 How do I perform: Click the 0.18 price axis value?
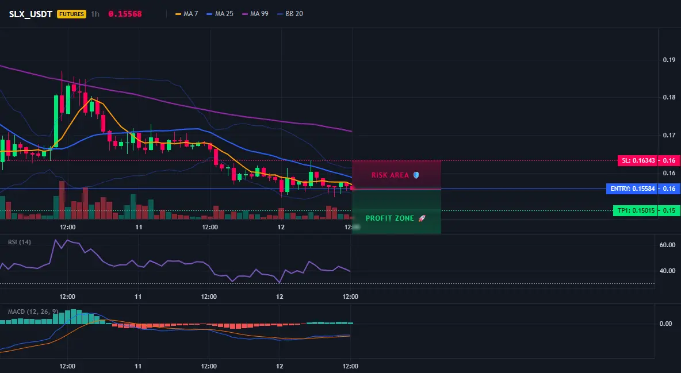pos(669,97)
